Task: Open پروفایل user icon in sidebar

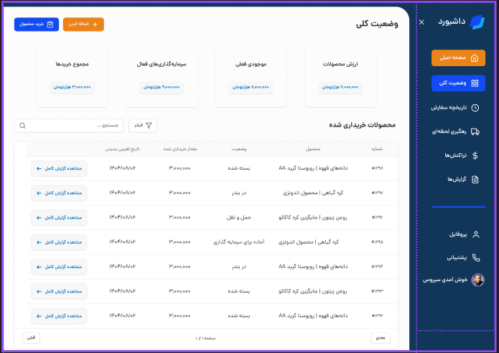Action: [x=475, y=234]
